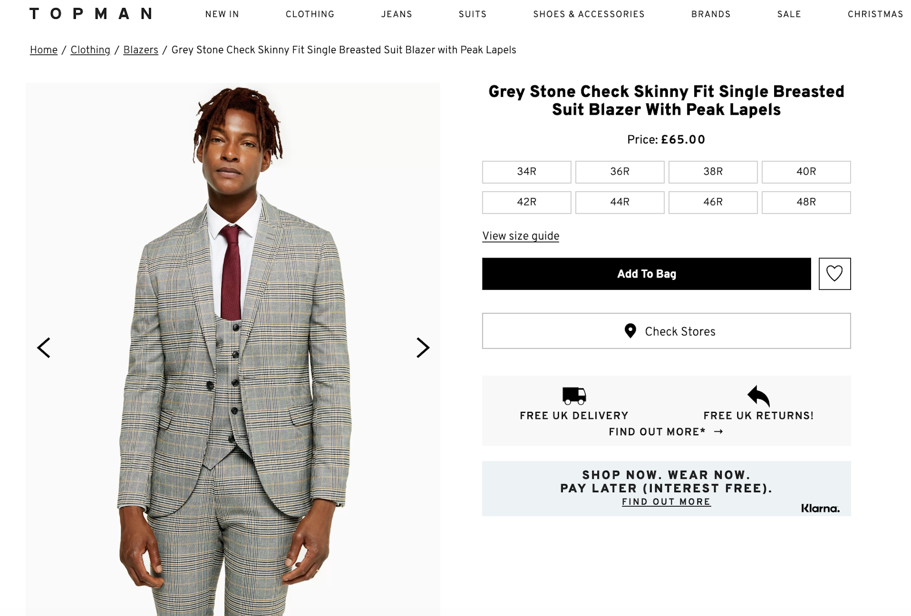Expand the Brands menu
The image size is (911, 616).
coord(710,14)
